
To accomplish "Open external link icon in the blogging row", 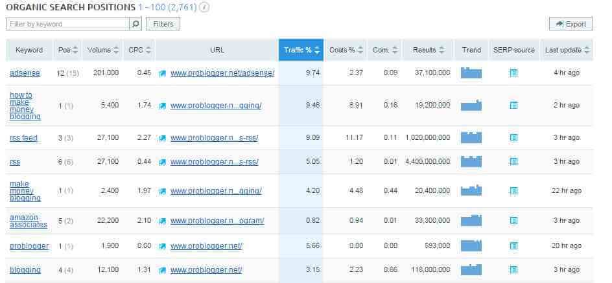I will [162, 270].
